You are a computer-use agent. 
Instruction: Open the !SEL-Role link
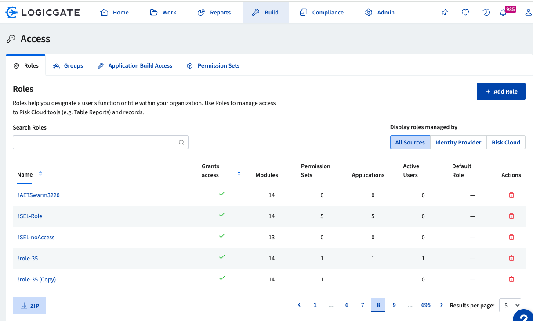pos(30,216)
